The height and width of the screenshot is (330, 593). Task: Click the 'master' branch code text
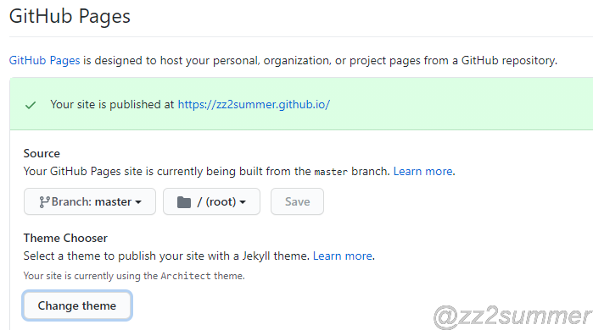[x=331, y=172]
